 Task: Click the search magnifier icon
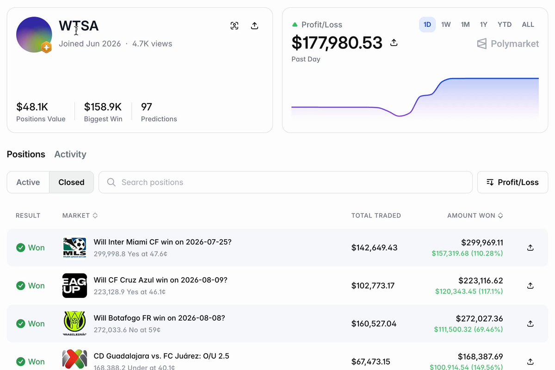tap(111, 182)
